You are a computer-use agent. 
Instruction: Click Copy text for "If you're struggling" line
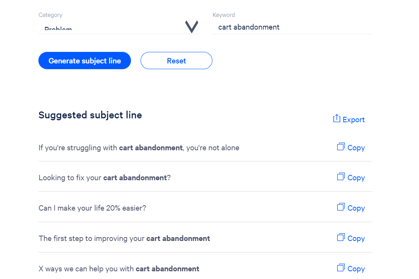pos(356,148)
